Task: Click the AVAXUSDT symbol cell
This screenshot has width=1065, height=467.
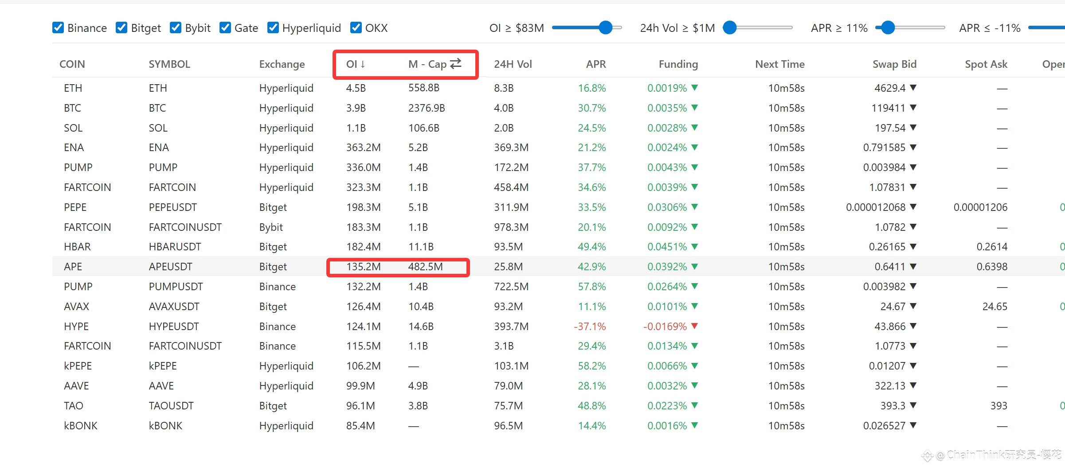Action: pyautogui.click(x=174, y=307)
